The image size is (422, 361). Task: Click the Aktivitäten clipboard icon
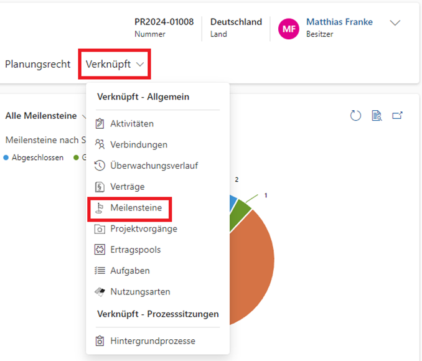100,124
